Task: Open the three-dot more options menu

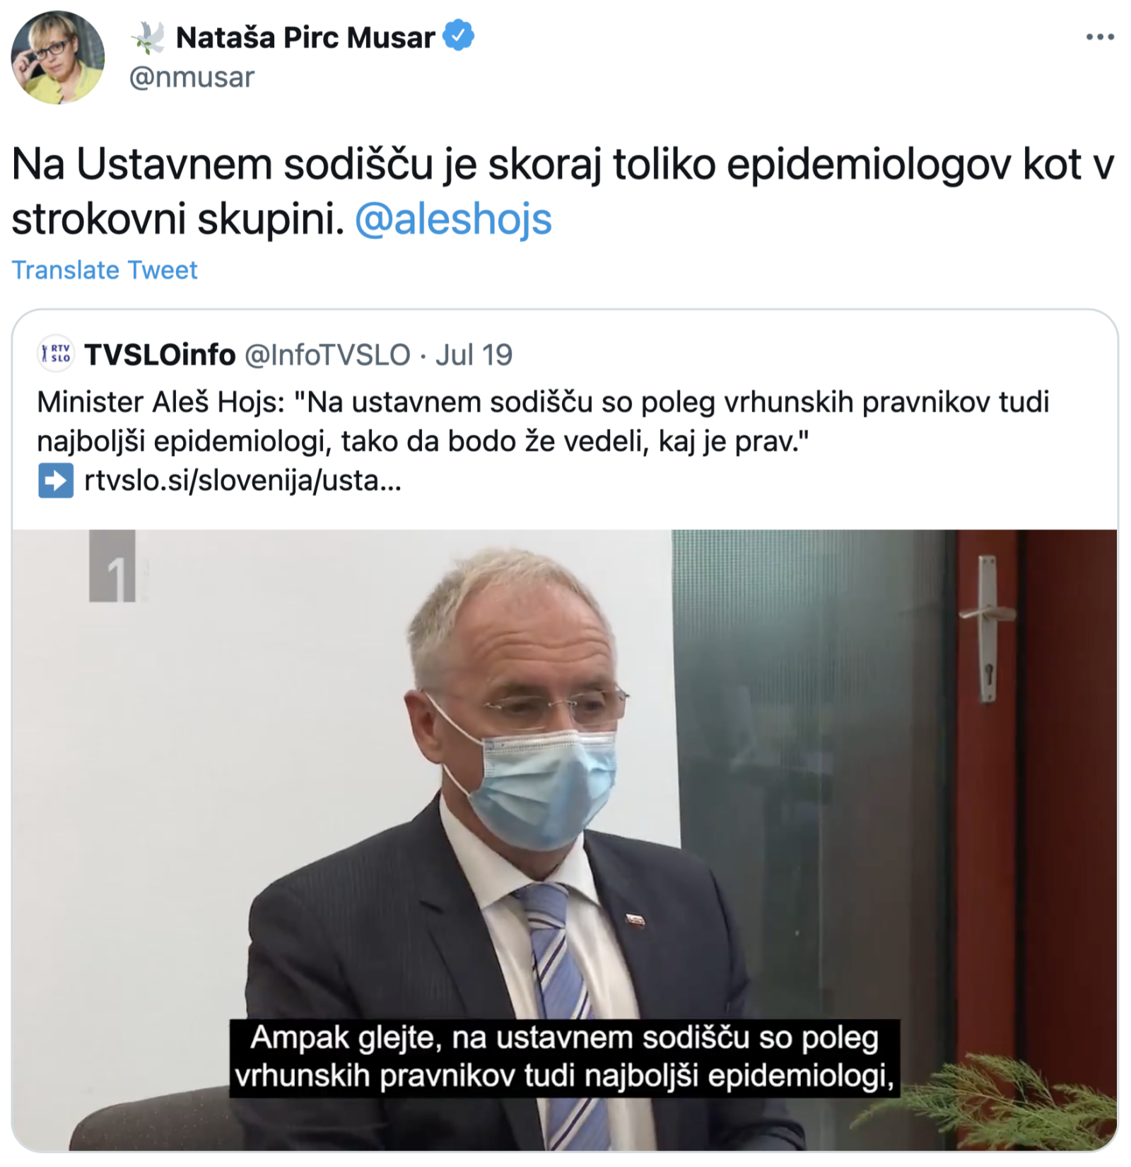Action: click(x=1100, y=37)
